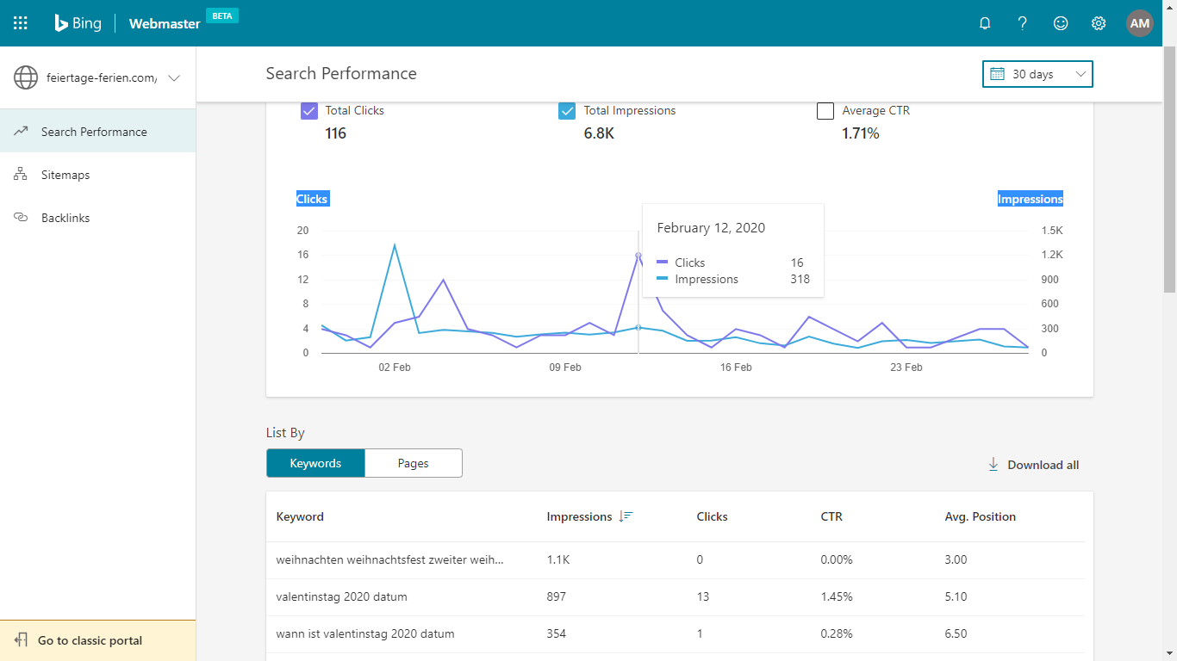Open the settings gear icon

(1099, 23)
